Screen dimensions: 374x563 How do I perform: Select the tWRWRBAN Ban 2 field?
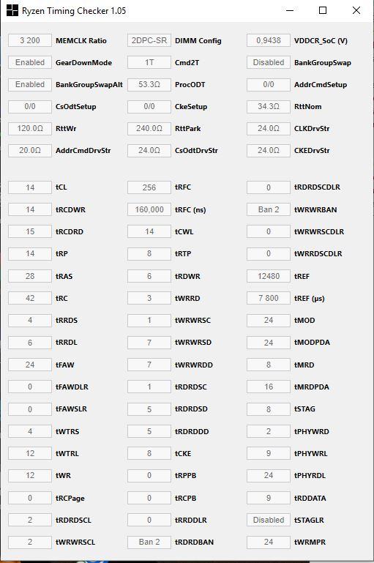[269, 209]
